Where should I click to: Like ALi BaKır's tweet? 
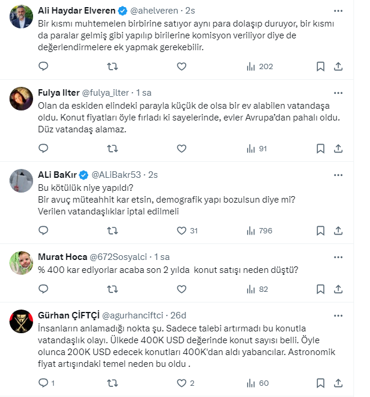coord(182,230)
